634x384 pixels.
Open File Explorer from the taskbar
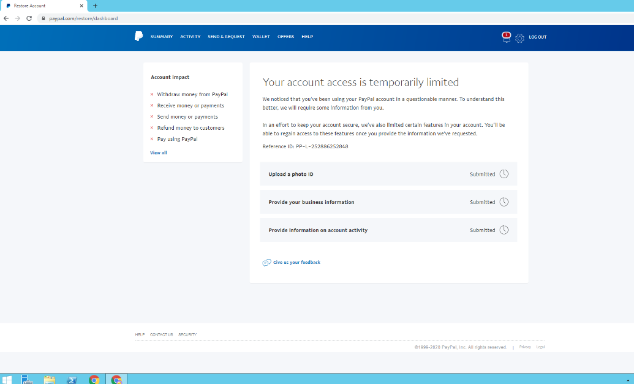click(50, 379)
